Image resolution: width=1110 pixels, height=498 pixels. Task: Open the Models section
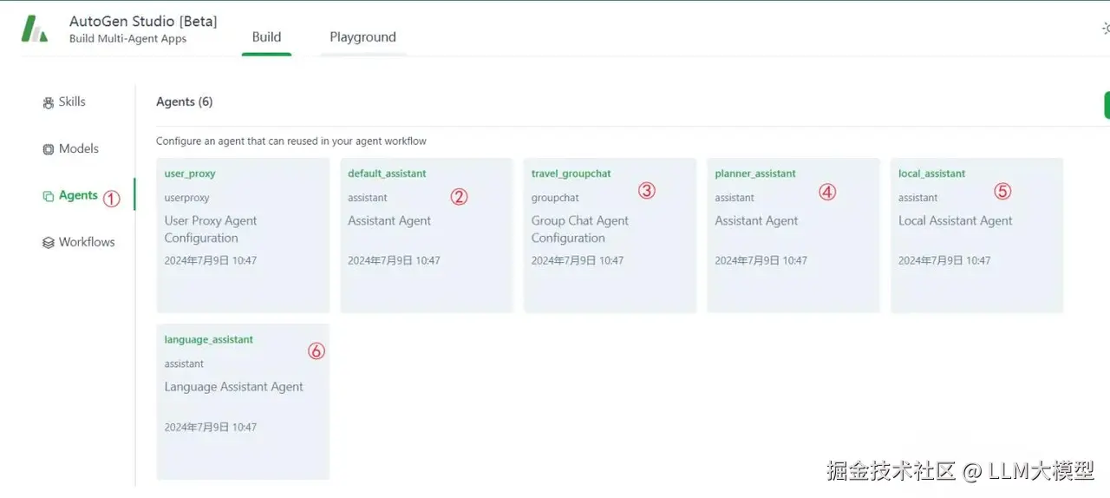point(79,148)
